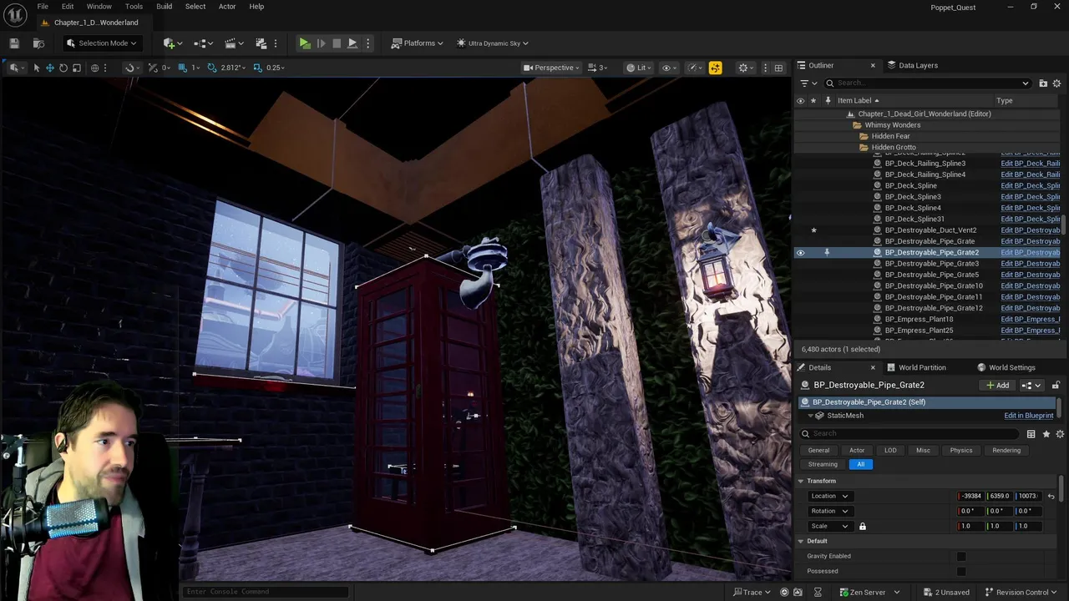
Task: Select the Rotate gizmo tool
Action: [x=63, y=68]
